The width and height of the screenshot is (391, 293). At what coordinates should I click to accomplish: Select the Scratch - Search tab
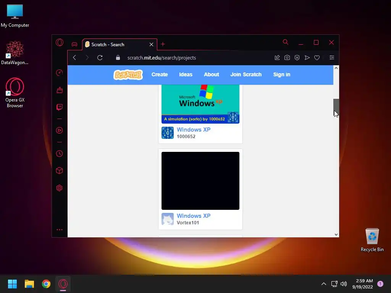(x=120, y=44)
